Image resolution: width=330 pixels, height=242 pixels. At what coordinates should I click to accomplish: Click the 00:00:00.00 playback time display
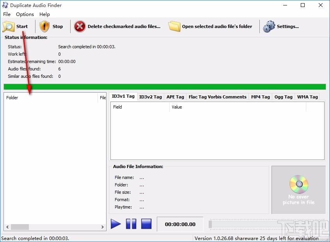pos(180,224)
